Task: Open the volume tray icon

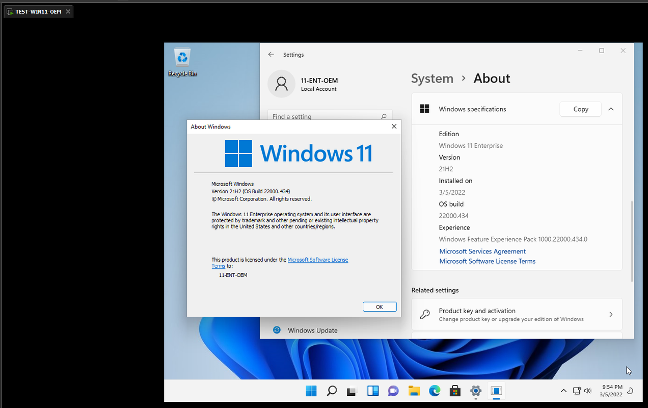Action: pyautogui.click(x=587, y=391)
